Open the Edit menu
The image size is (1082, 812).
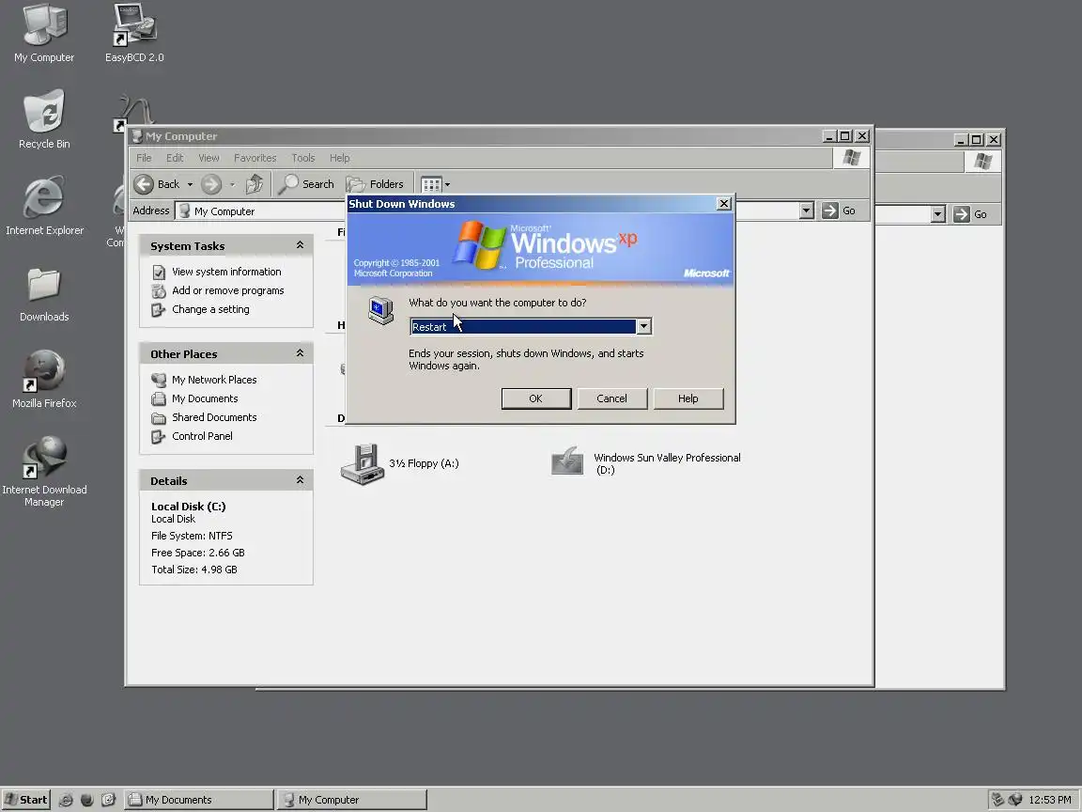(175, 158)
